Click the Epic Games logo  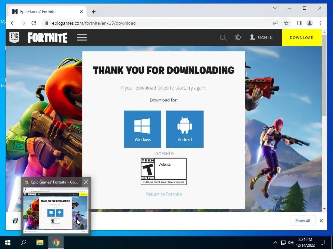click(x=14, y=38)
